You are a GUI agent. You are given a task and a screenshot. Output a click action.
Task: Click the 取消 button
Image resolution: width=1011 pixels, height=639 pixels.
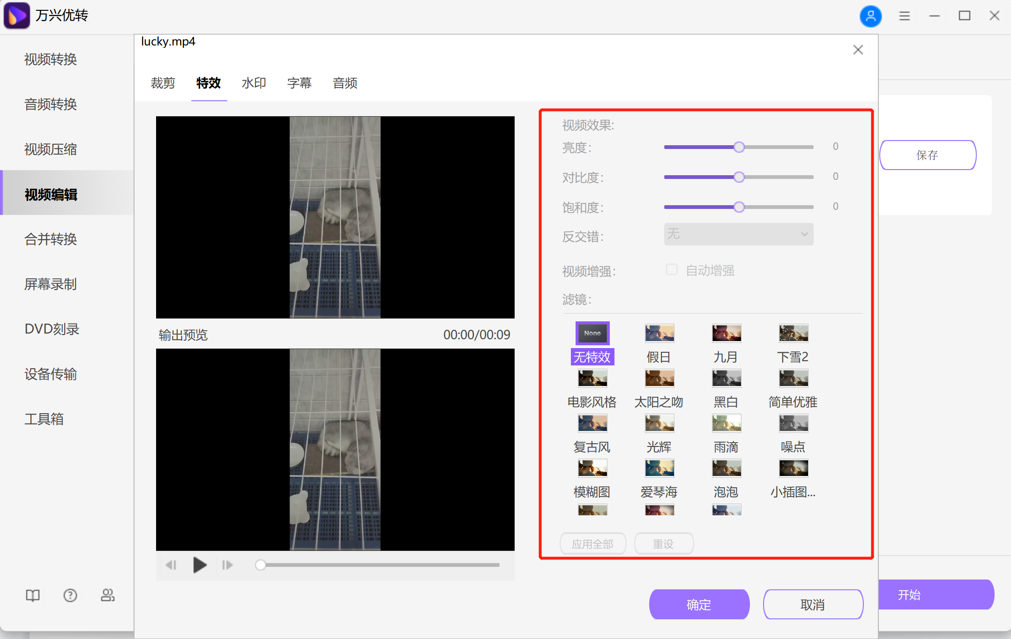point(813,604)
